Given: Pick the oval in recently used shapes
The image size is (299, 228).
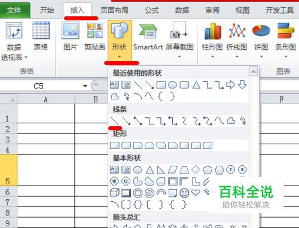Looking at the screenshot, I should point(172,85).
